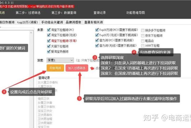191x128 pixels.
Task: Expand the 深度1 depth dropdown
Action: pyautogui.click(x=60, y=60)
